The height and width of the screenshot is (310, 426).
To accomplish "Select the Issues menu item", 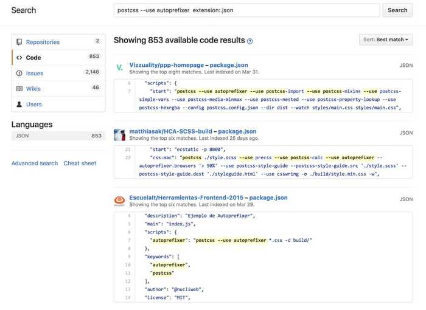I will [x=58, y=74].
